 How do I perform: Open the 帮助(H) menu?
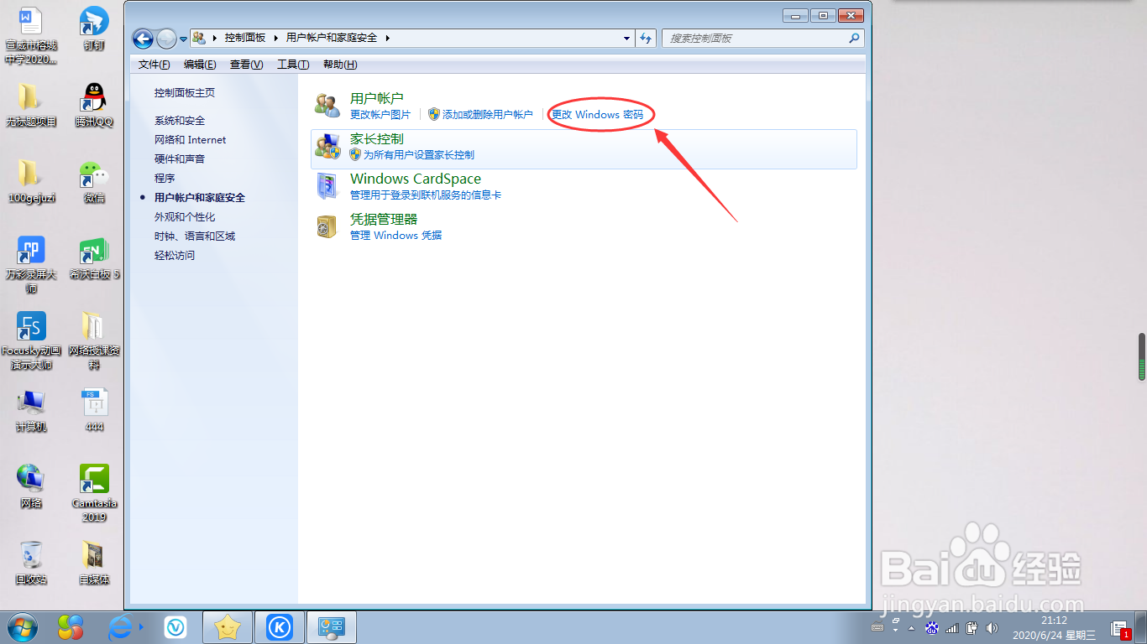point(340,65)
